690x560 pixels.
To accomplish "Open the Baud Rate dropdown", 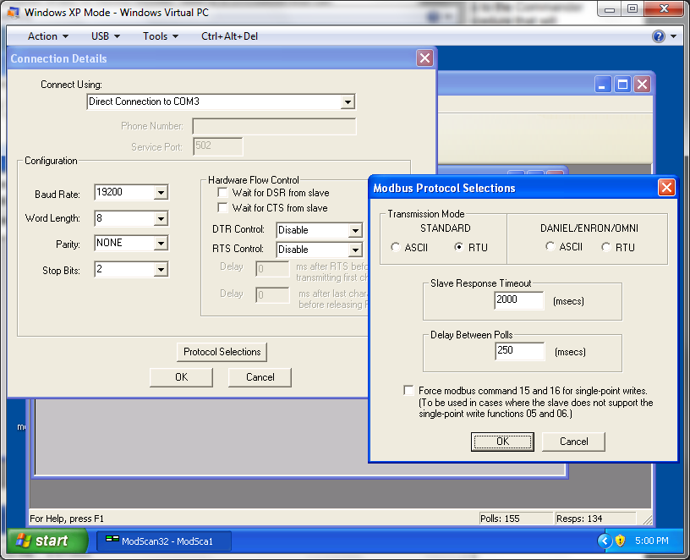I will [x=161, y=193].
